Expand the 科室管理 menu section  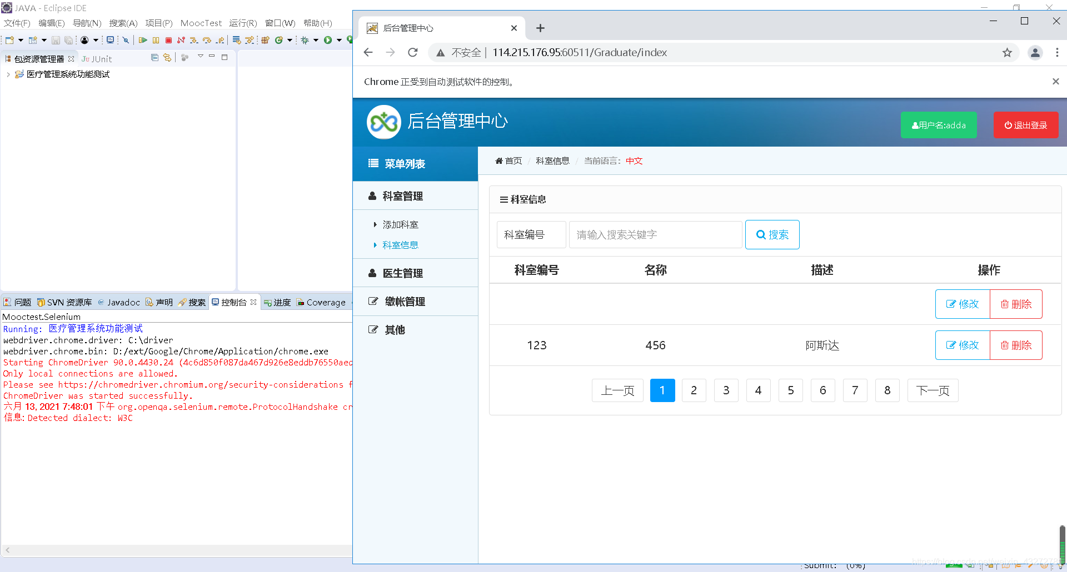[x=415, y=196]
